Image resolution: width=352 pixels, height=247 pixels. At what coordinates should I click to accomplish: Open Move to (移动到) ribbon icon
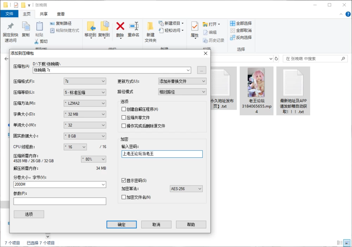click(x=91, y=26)
